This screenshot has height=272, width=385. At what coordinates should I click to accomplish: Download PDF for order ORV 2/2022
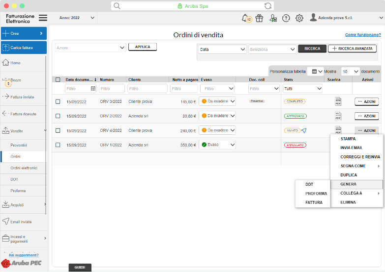pyautogui.click(x=338, y=116)
